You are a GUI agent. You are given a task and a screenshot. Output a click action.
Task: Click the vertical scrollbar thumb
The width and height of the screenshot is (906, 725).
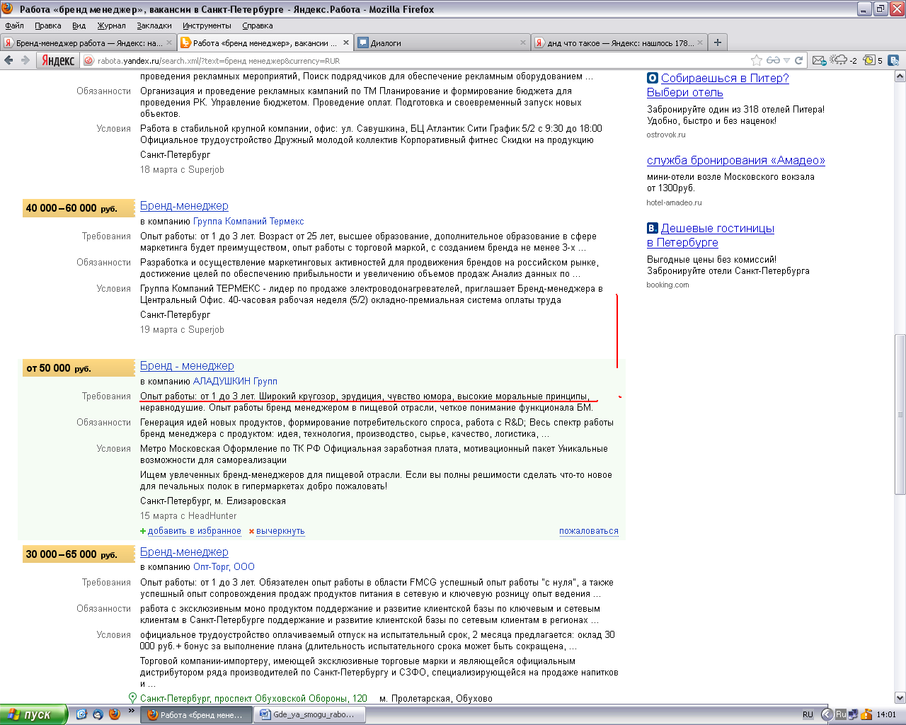(900, 414)
